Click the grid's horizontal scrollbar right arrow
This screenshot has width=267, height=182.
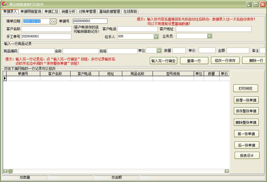pyautogui.click(x=227, y=171)
